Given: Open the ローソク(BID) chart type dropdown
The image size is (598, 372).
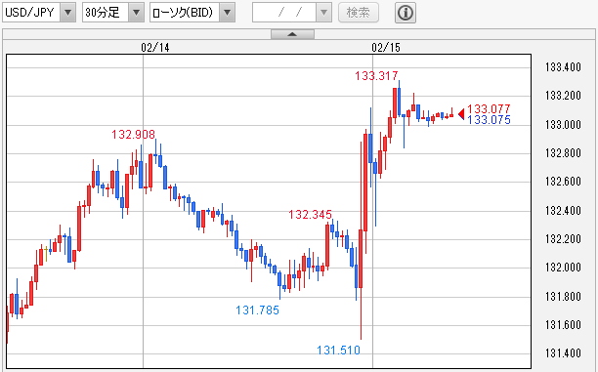Looking at the screenshot, I should (192, 13).
